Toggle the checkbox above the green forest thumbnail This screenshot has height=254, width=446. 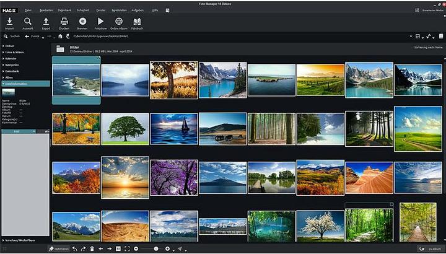391,204
